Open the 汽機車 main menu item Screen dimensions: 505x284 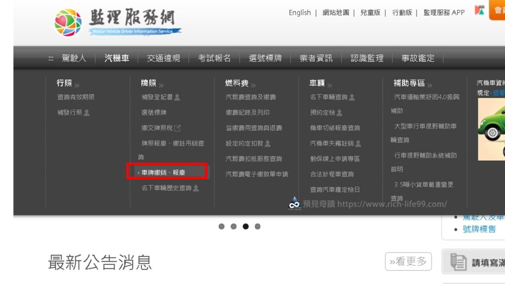116,58
